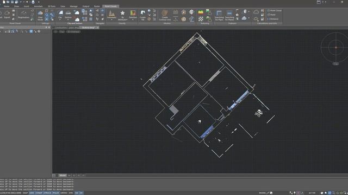Click the colorful texturing icon in Texturing group
The width and height of the screenshot is (348, 195).
(201, 12)
